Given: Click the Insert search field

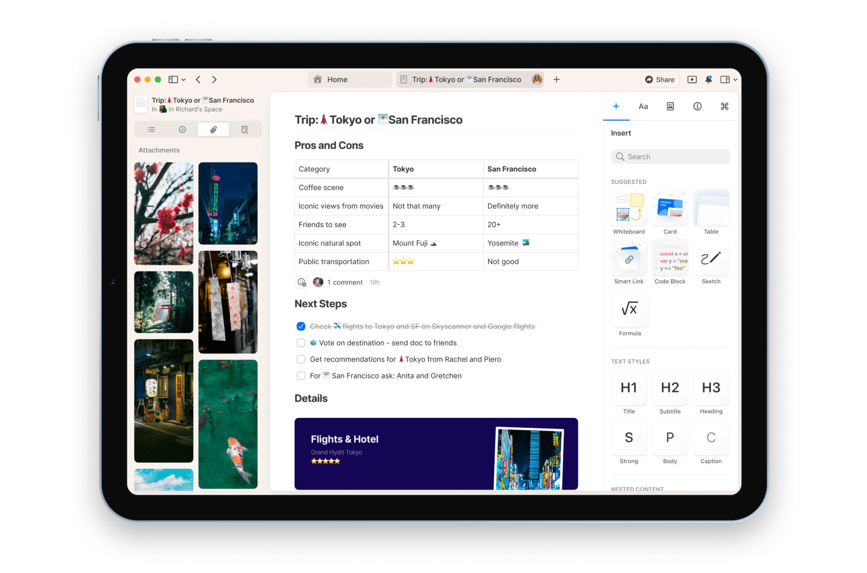Looking at the screenshot, I should 670,157.
